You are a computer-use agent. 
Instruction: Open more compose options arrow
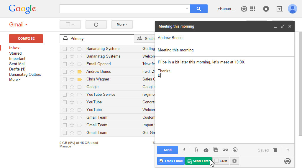(288, 150)
